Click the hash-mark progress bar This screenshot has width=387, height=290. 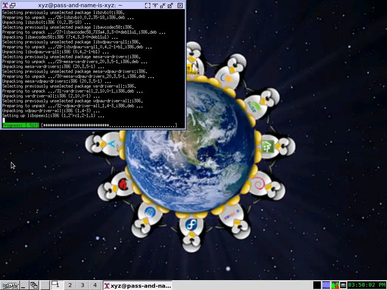pos(109,125)
